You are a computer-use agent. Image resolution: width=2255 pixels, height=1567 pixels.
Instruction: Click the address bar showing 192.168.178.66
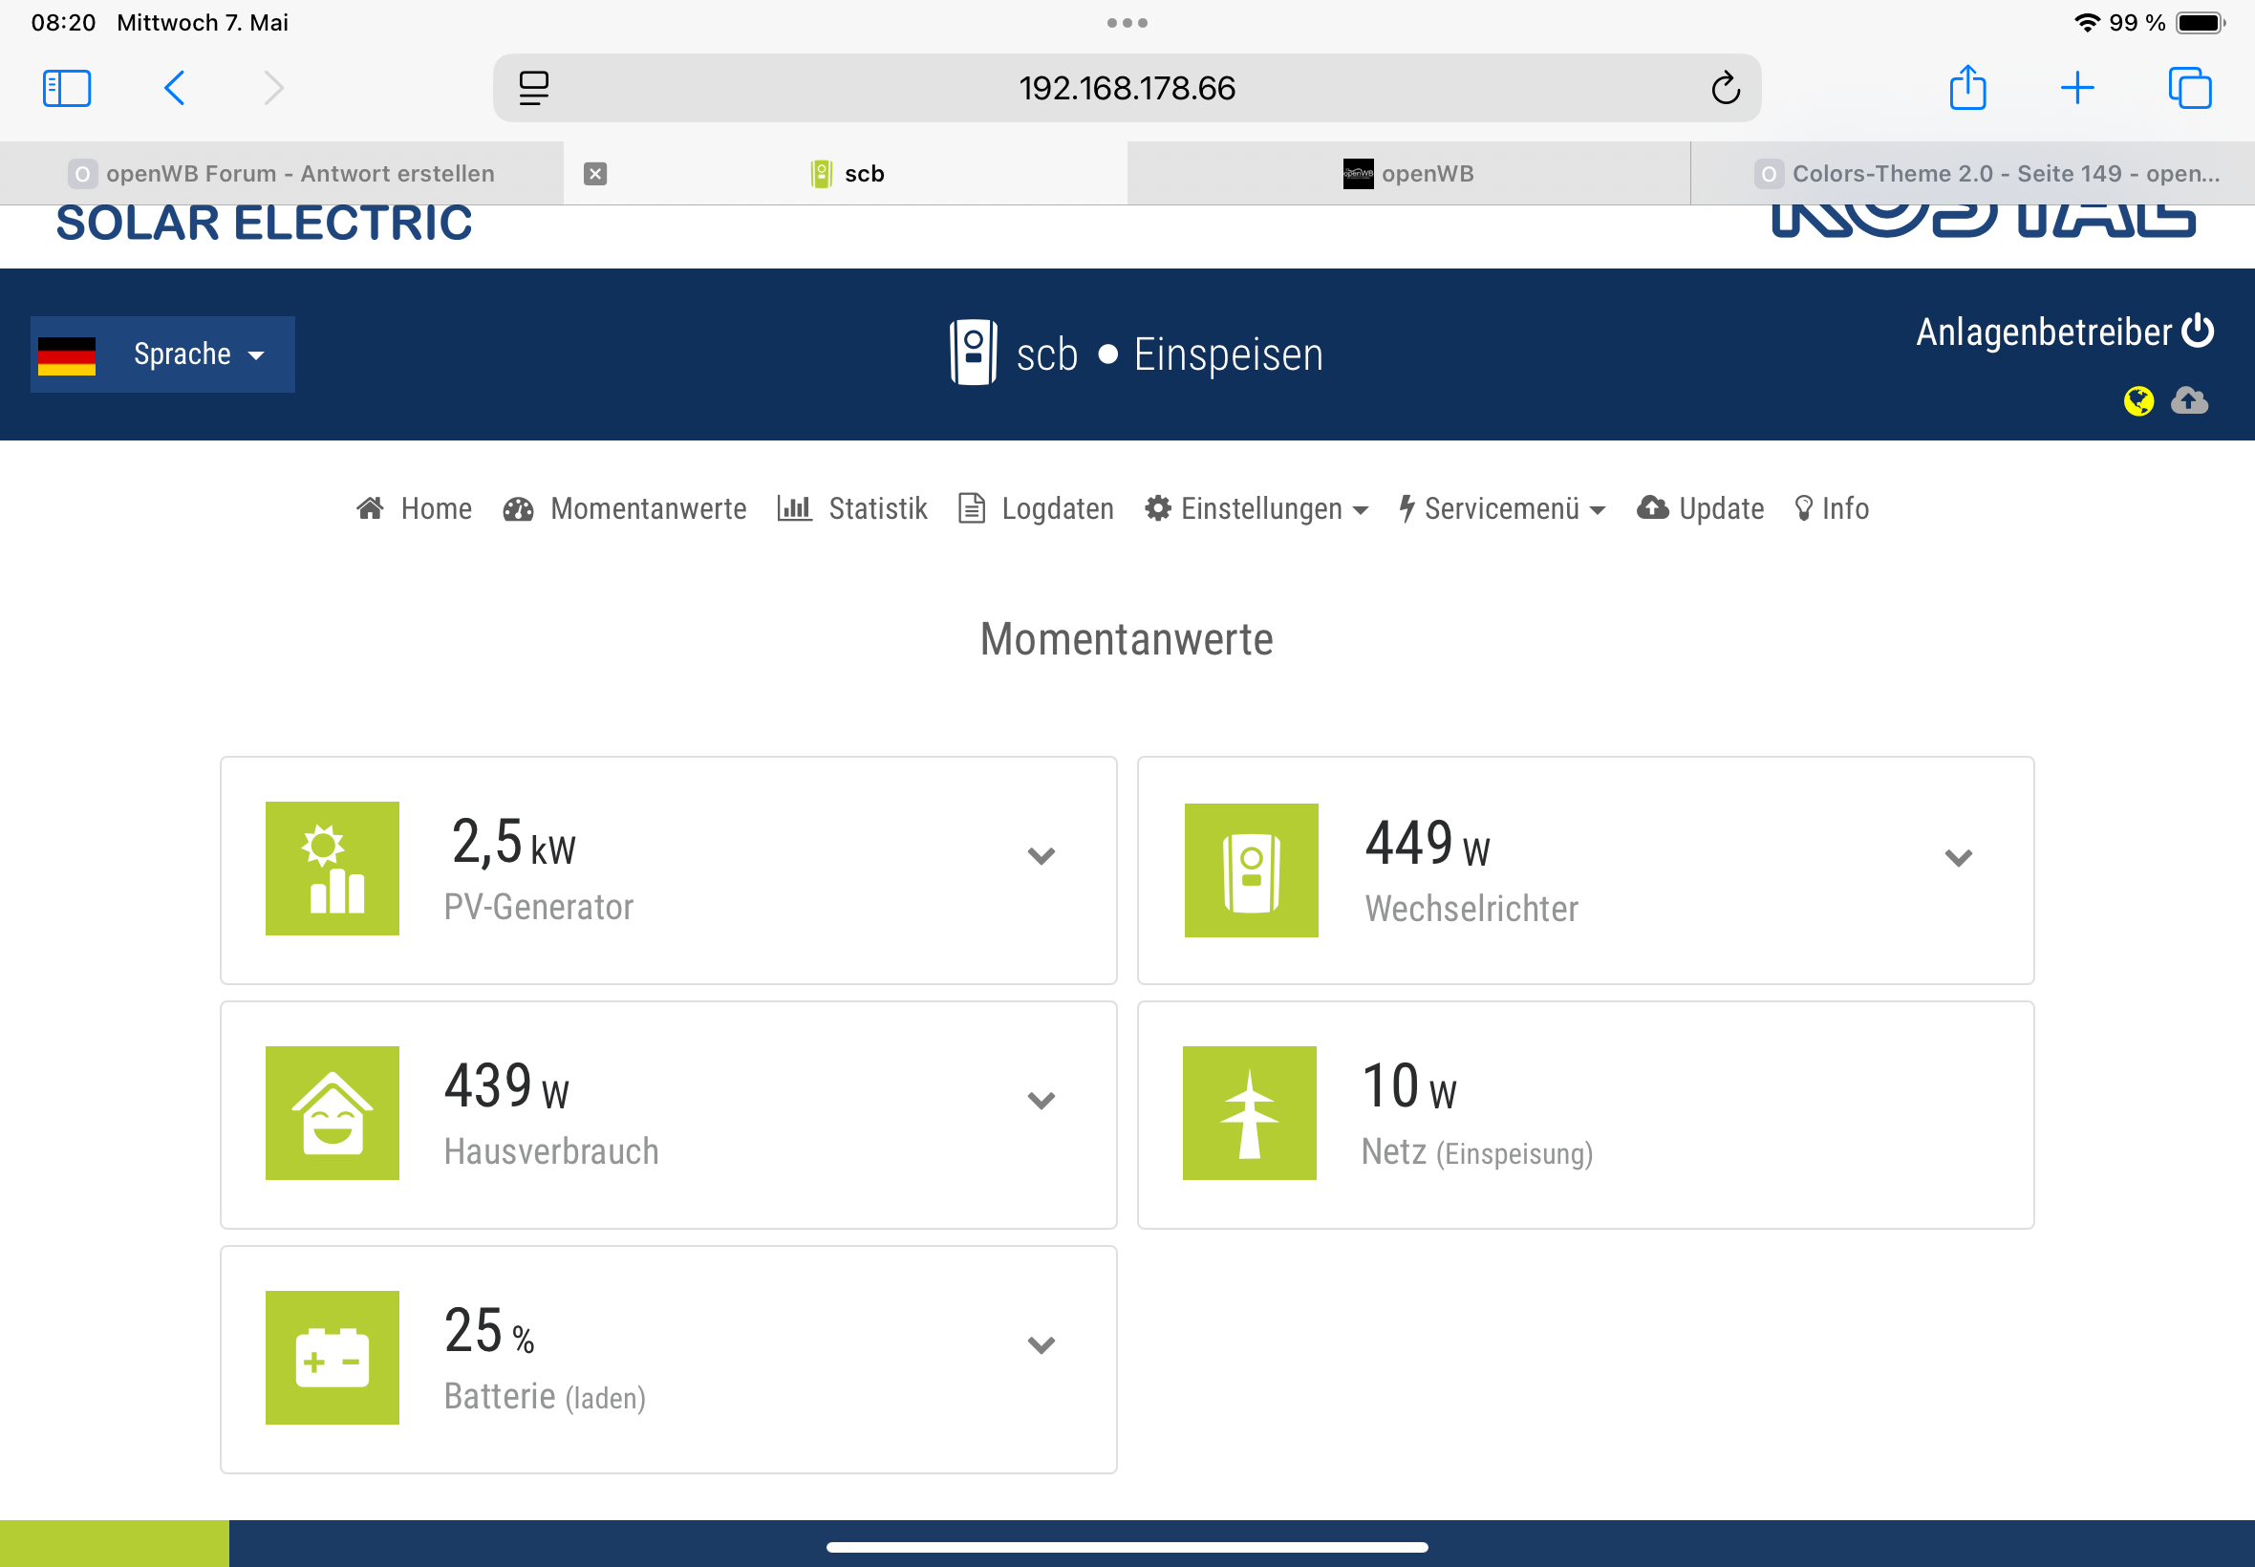click(1126, 88)
